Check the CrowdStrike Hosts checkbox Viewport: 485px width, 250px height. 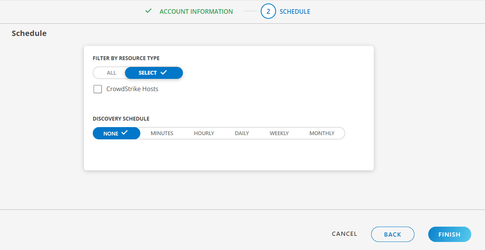click(98, 89)
